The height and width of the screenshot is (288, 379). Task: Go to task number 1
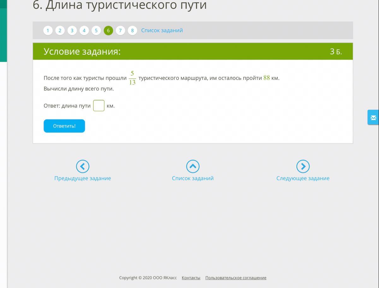tap(48, 30)
